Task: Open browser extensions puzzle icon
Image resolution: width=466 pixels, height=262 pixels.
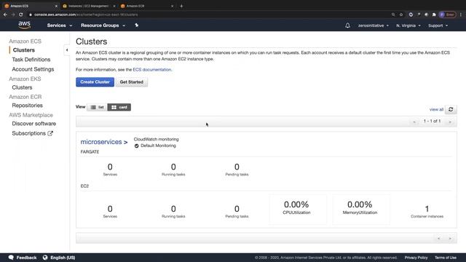Action: tap(434, 15)
